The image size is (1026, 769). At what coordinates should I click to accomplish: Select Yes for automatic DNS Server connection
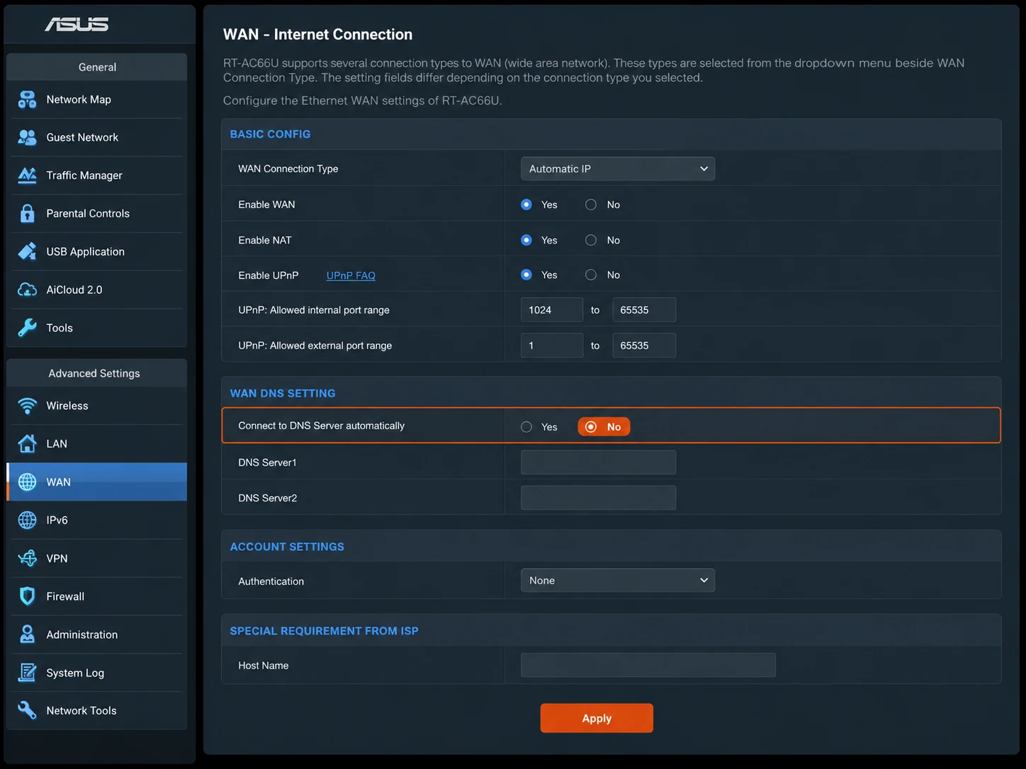coord(526,427)
